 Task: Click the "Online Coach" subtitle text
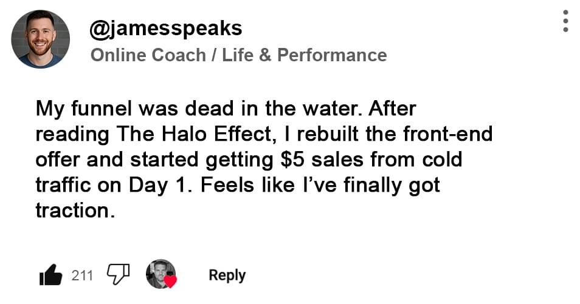[x=148, y=55]
